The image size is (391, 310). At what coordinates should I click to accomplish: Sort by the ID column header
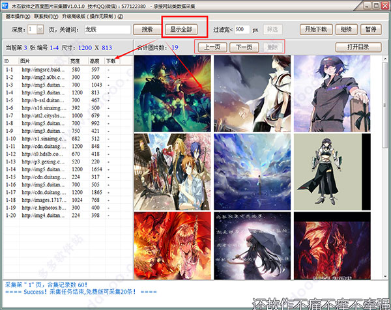coord(11,61)
